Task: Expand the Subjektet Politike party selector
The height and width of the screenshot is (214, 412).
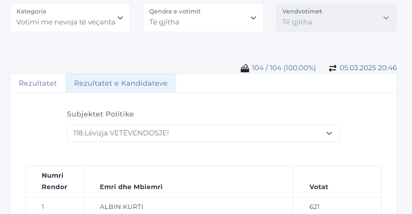Action: [x=203, y=133]
